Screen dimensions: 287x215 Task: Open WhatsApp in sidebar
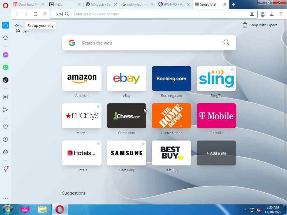pos(6,67)
